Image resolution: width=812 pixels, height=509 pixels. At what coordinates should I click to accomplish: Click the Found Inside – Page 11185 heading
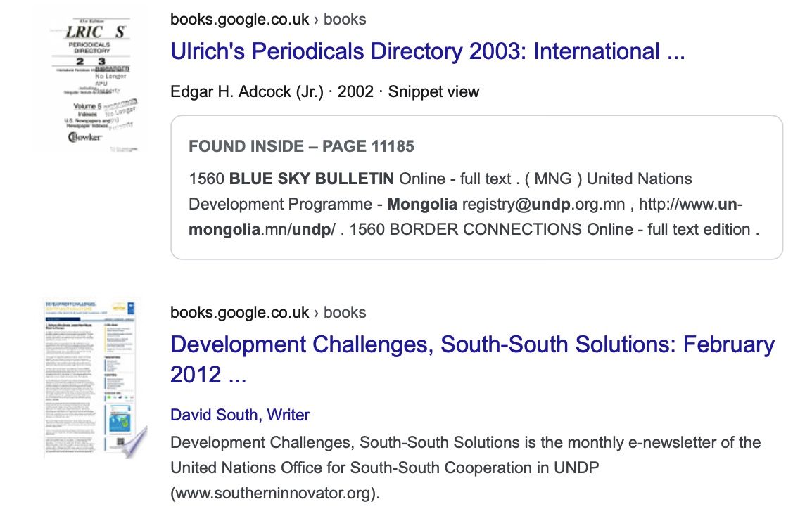[301, 146]
